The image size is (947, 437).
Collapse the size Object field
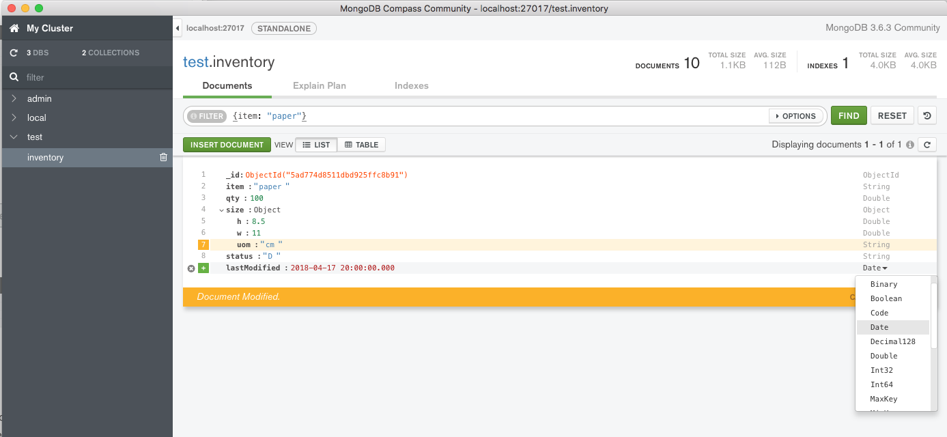[221, 210]
